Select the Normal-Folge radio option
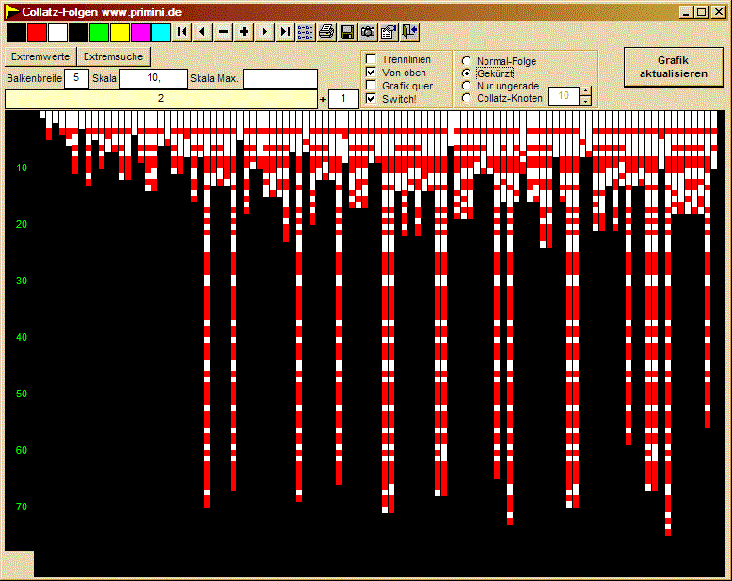732x581 pixels. (x=466, y=61)
